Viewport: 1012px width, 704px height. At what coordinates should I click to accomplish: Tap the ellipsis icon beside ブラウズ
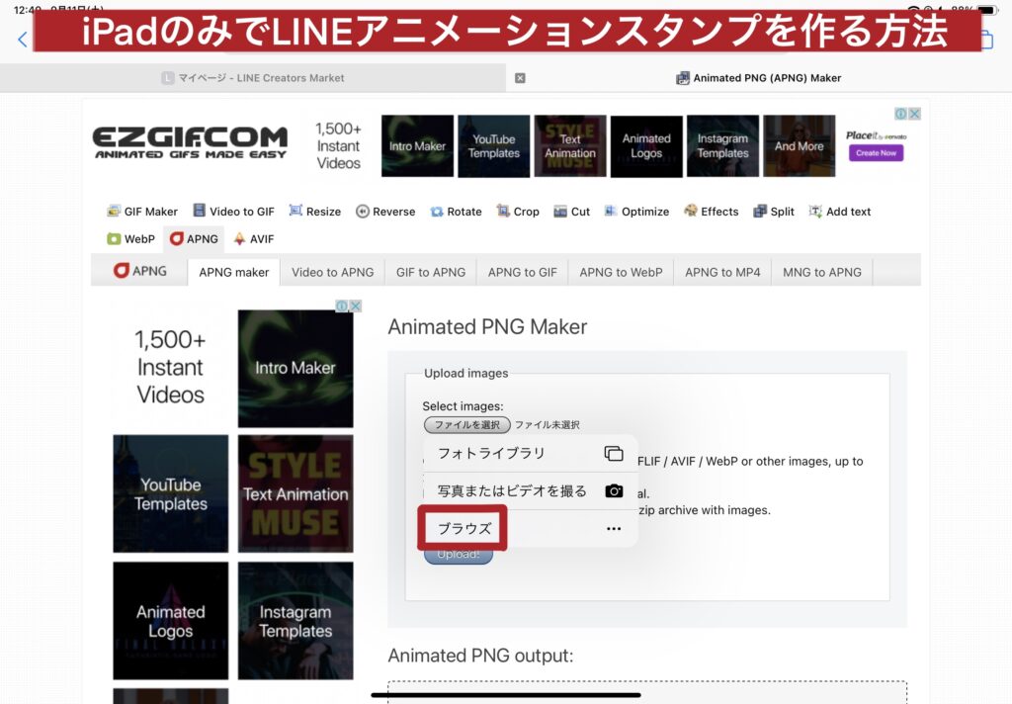pyautogui.click(x=614, y=528)
